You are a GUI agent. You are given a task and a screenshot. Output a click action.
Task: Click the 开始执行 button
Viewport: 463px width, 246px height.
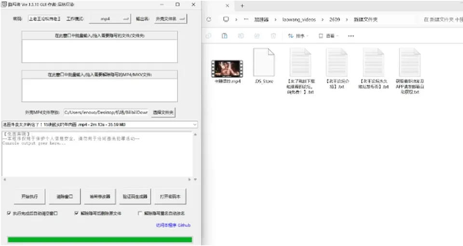pyautogui.click(x=29, y=196)
